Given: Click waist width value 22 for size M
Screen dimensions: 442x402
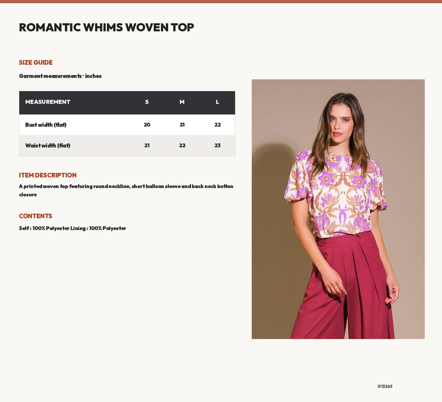Looking at the screenshot, I should (182, 146).
